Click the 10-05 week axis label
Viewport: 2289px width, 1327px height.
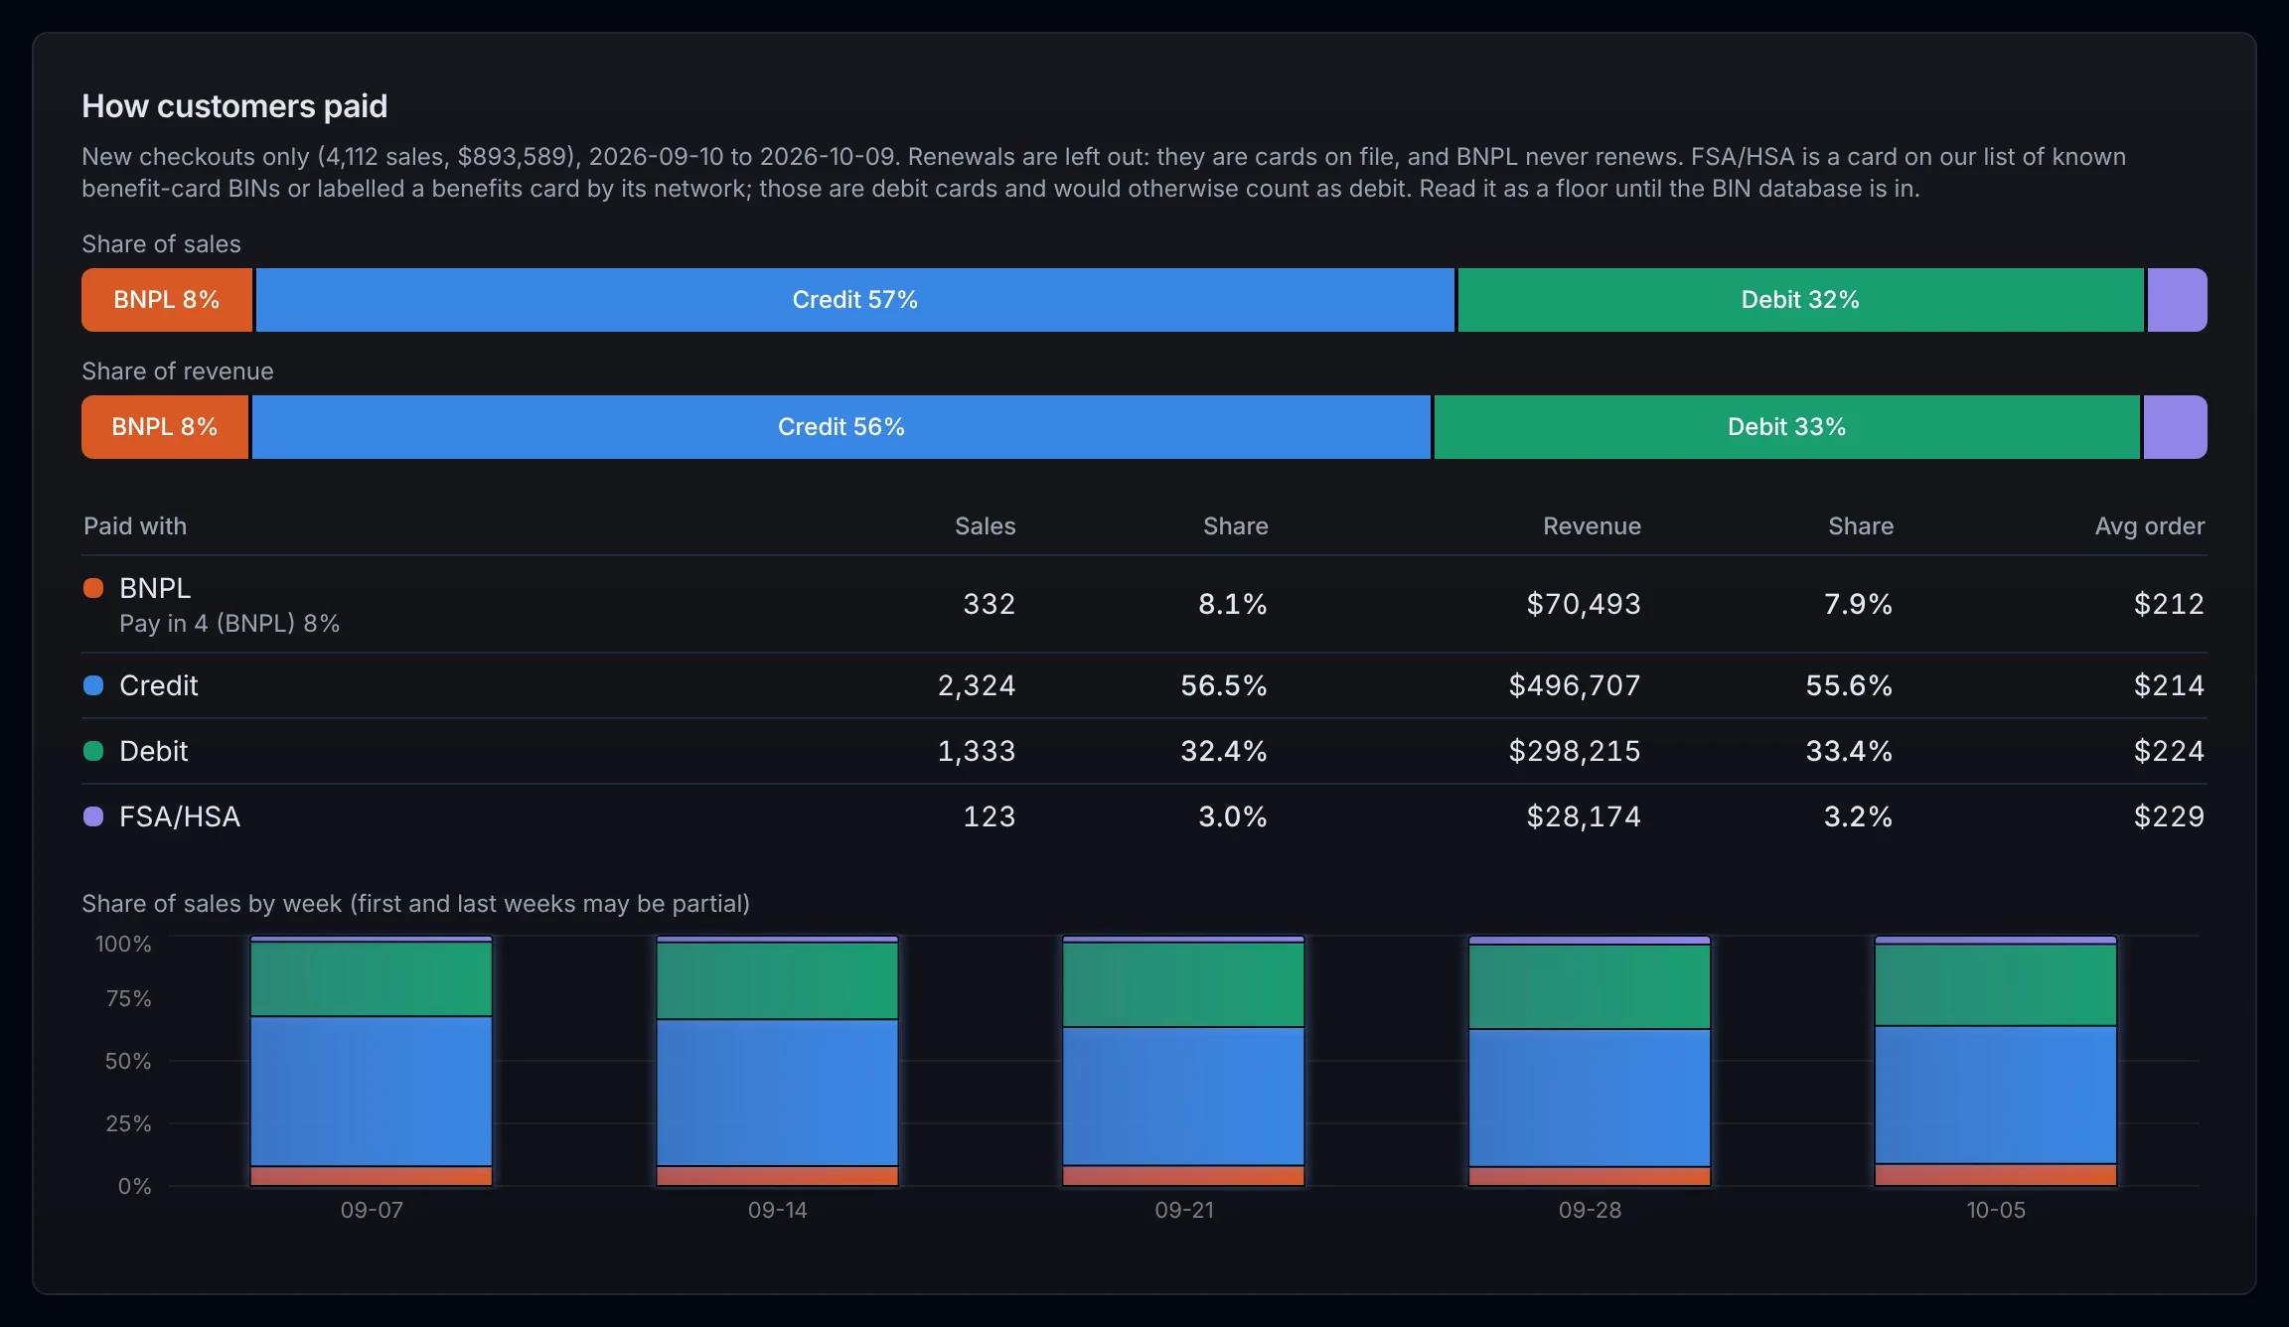pos(1996,1210)
